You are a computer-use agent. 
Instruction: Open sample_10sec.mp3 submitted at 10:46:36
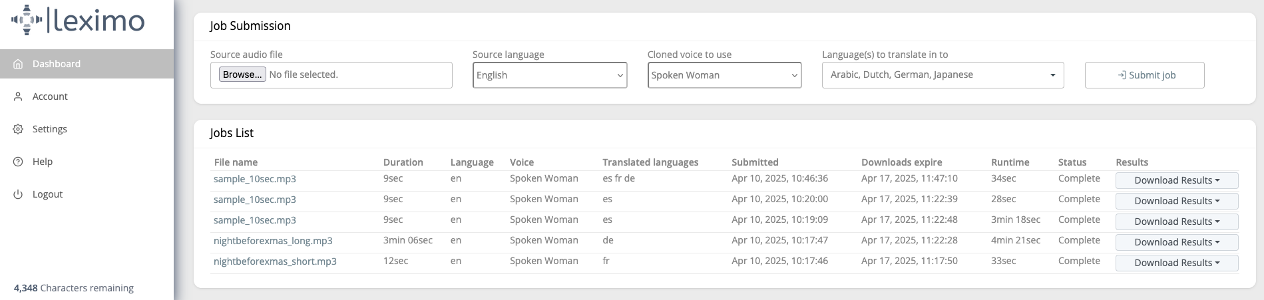coord(255,179)
